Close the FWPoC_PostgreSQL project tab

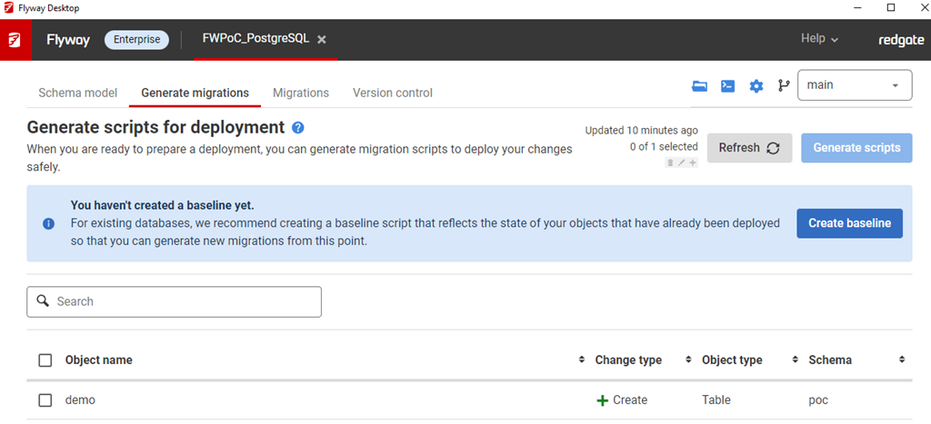[x=322, y=40]
